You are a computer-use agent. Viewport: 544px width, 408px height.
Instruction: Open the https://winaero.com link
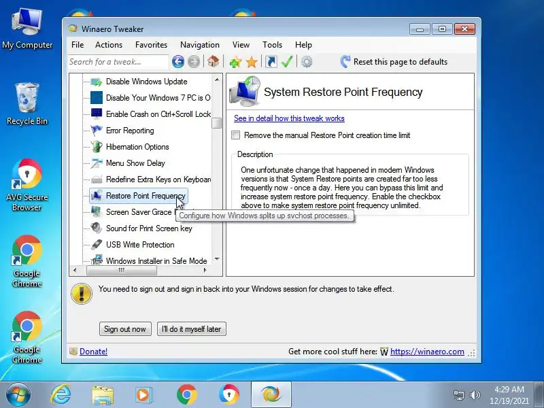pos(427,352)
